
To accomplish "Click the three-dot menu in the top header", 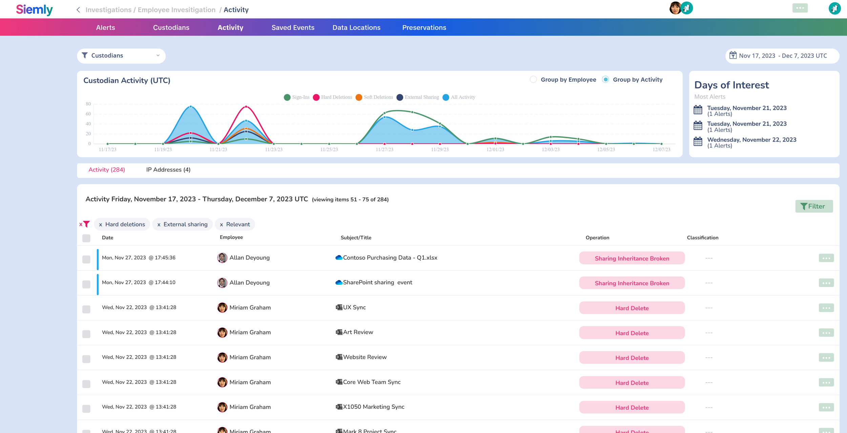I will pyautogui.click(x=800, y=8).
